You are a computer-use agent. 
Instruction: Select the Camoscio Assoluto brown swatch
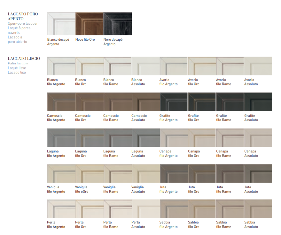(145, 102)
